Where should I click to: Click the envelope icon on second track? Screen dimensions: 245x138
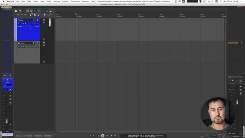click(28, 46)
